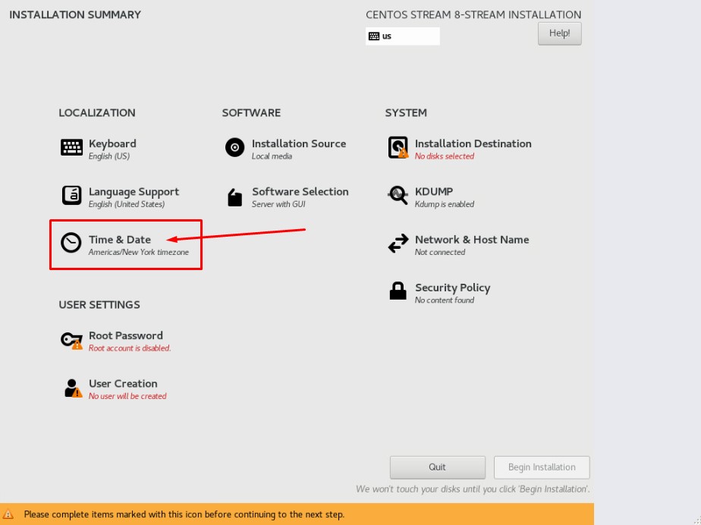Select 'Root account is disabled' status text
The height and width of the screenshot is (525, 701).
(130, 348)
